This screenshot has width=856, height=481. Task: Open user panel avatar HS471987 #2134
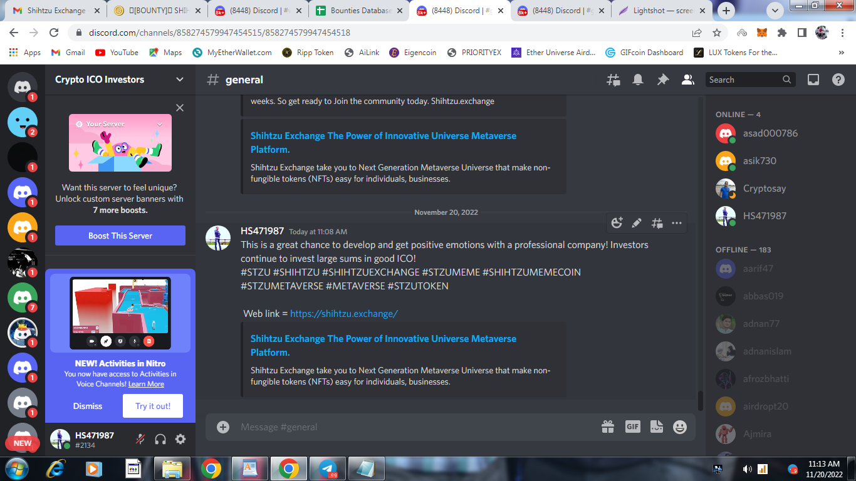pyautogui.click(x=60, y=439)
